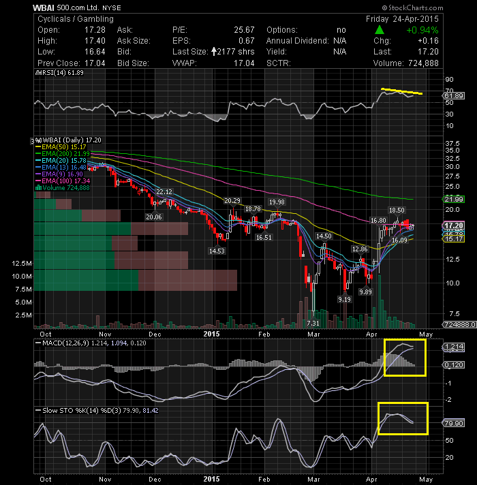Image resolution: width=477 pixels, height=485 pixels.
Task: Click the 724888.0 volume axis tag
Action: [x=459, y=324]
